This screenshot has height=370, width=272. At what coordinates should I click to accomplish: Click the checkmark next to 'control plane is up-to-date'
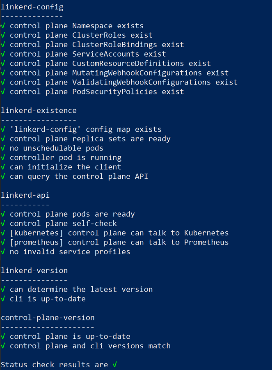(3, 336)
